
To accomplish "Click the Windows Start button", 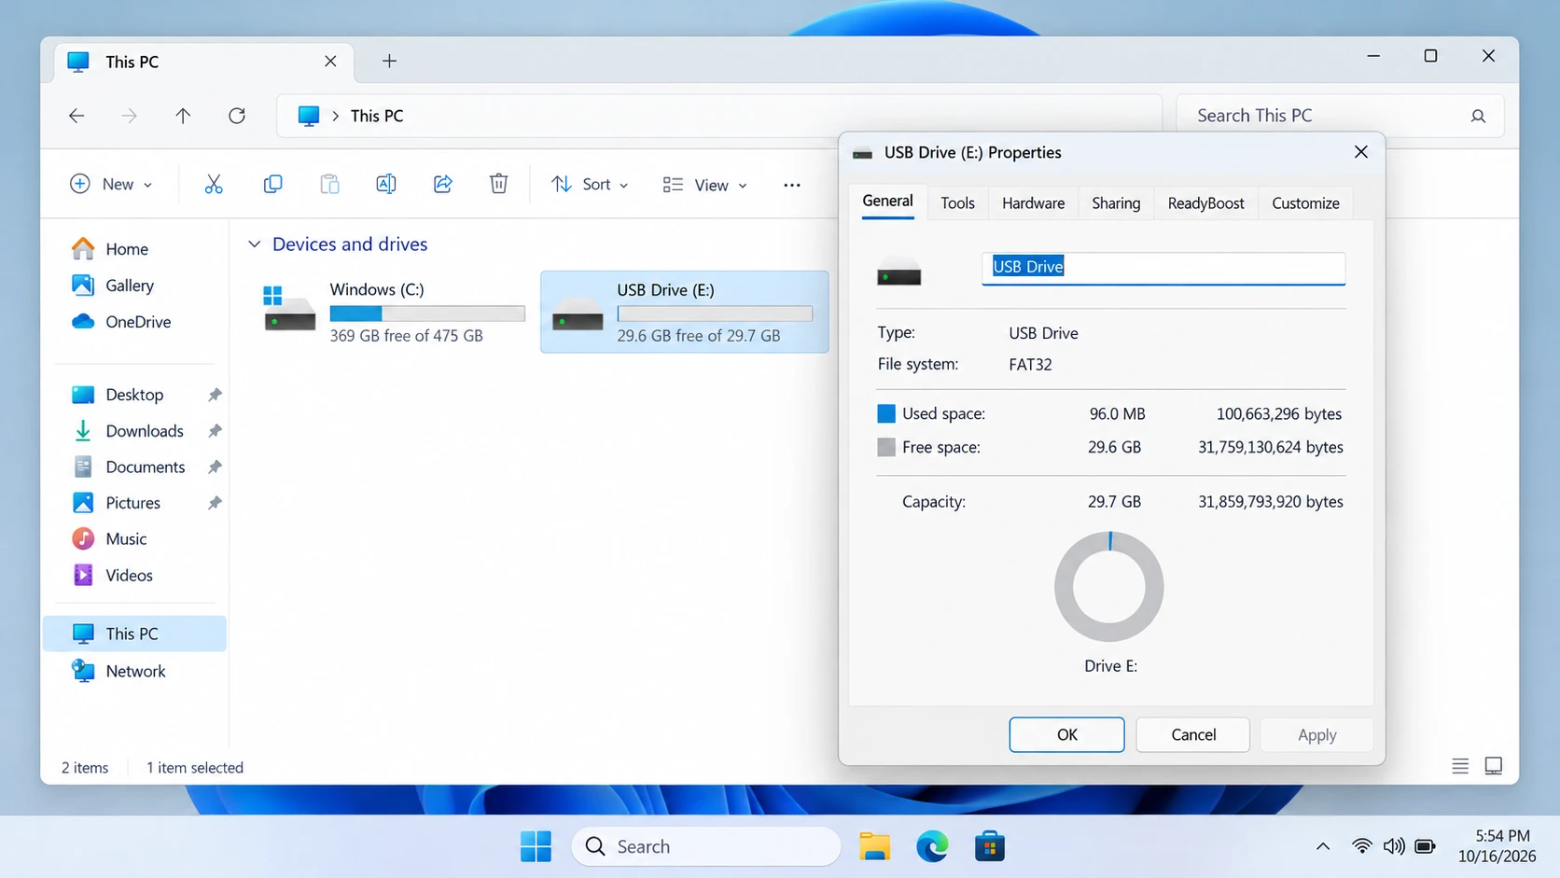I will (536, 846).
